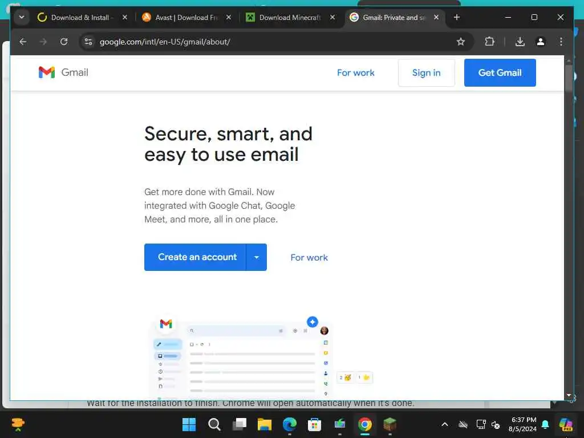The width and height of the screenshot is (584, 438).
Task: Open Chrome downloads tray icon
Action: pyautogui.click(x=520, y=42)
